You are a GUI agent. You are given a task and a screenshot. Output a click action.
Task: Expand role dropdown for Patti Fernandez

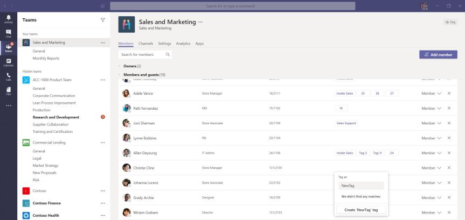[x=439, y=108]
